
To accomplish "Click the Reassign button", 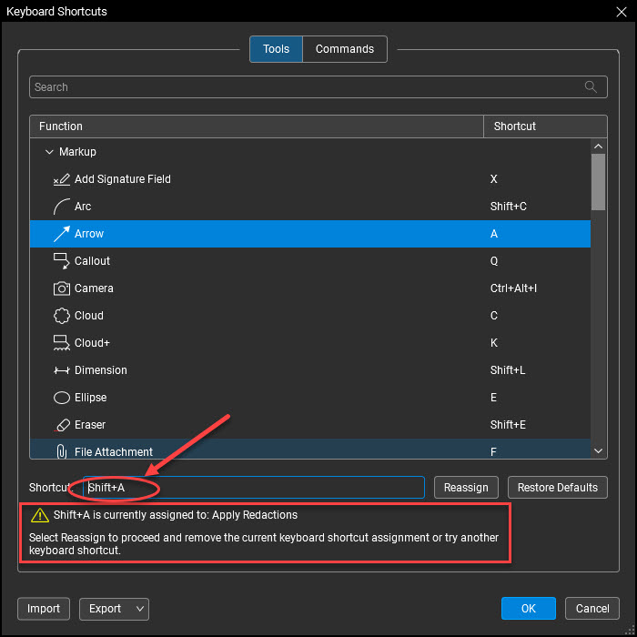I will [466, 487].
